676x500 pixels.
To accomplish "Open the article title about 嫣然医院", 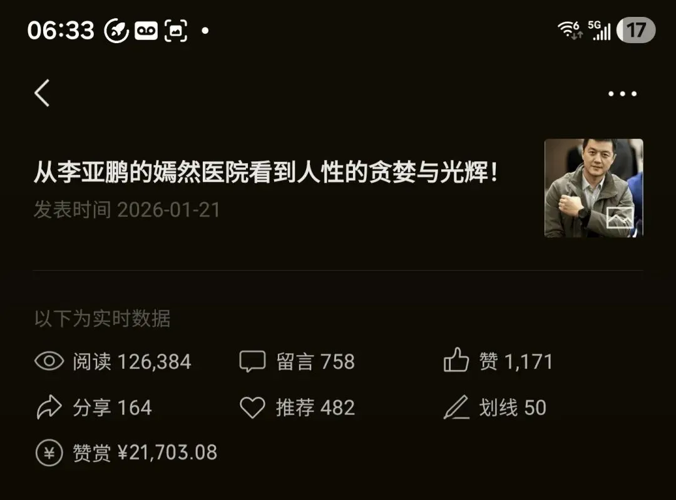I will [x=266, y=172].
